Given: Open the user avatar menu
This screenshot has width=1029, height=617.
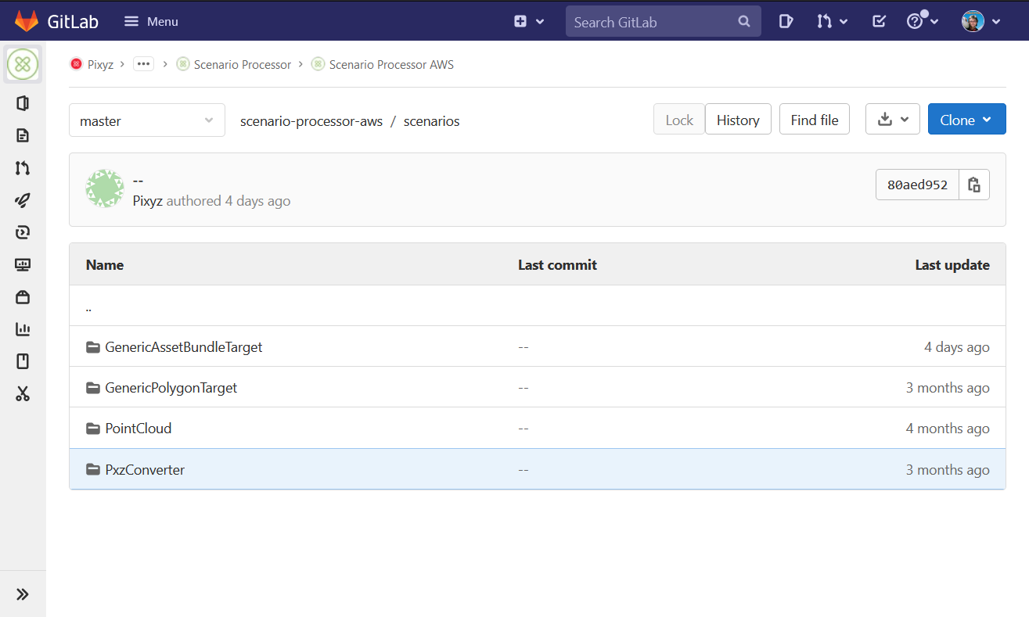Looking at the screenshot, I should pyautogui.click(x=980, y=22).
